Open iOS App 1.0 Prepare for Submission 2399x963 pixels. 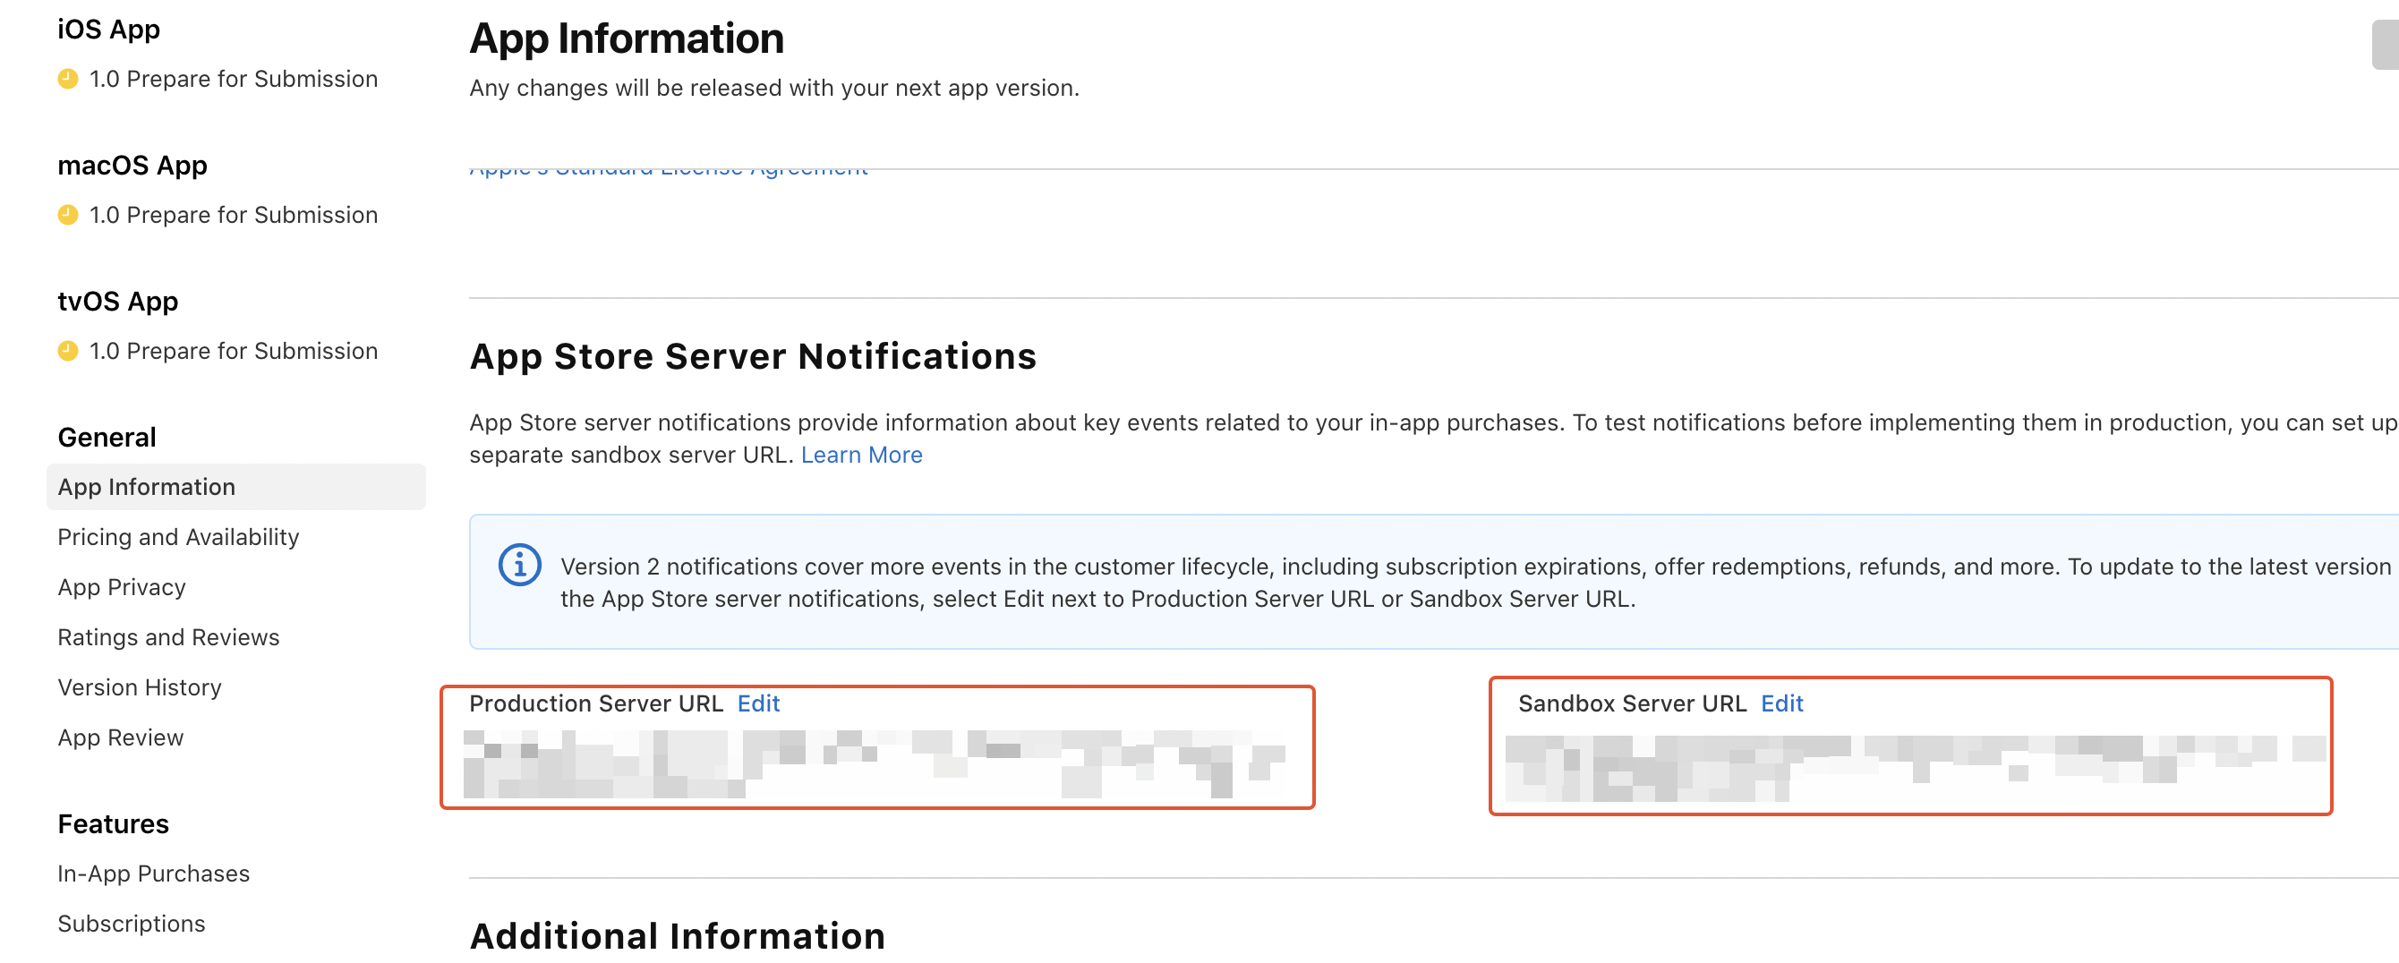[x=233, y=79]
